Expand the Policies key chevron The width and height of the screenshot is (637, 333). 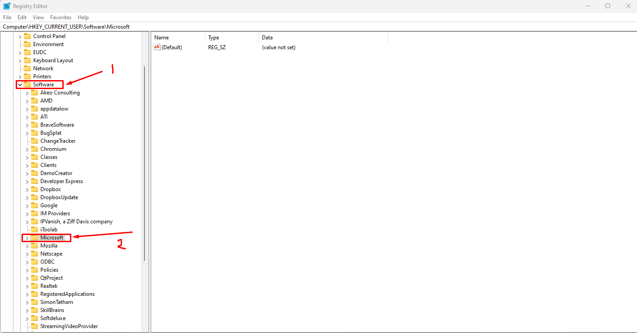[27, 270]
